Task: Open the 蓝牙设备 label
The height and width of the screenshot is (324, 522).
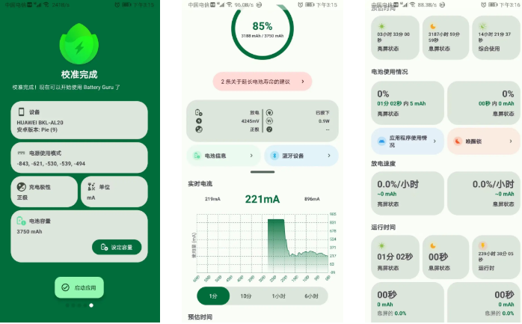Action: (x=292, y=156)
